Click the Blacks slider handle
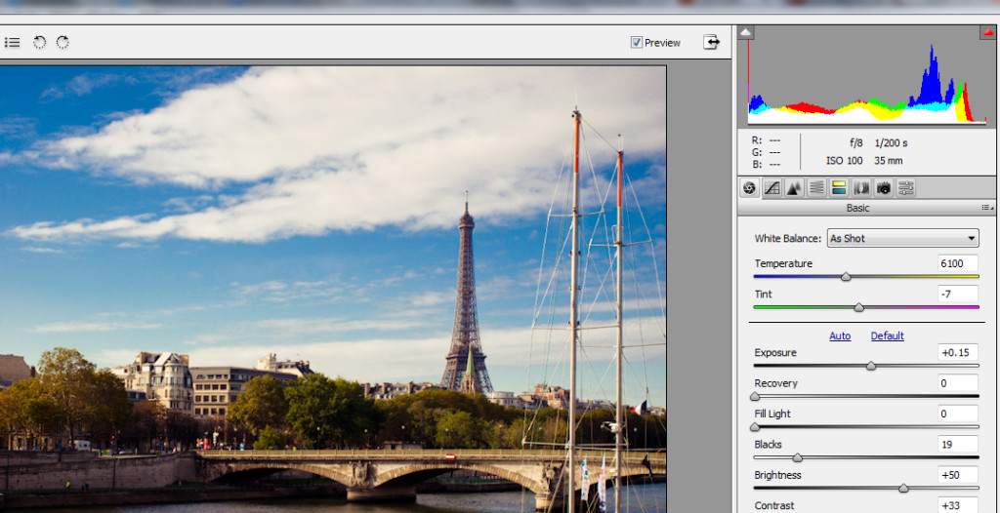This screenshot has width=1000, height=513. point(797,457)
